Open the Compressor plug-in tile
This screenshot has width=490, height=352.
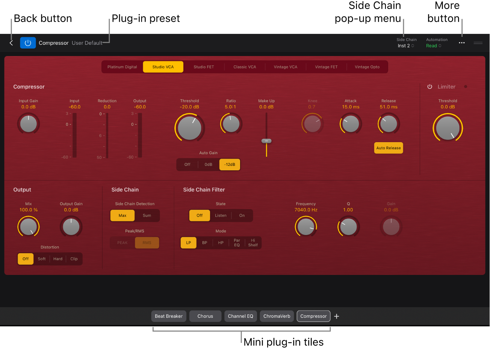(x=314, y=316)
